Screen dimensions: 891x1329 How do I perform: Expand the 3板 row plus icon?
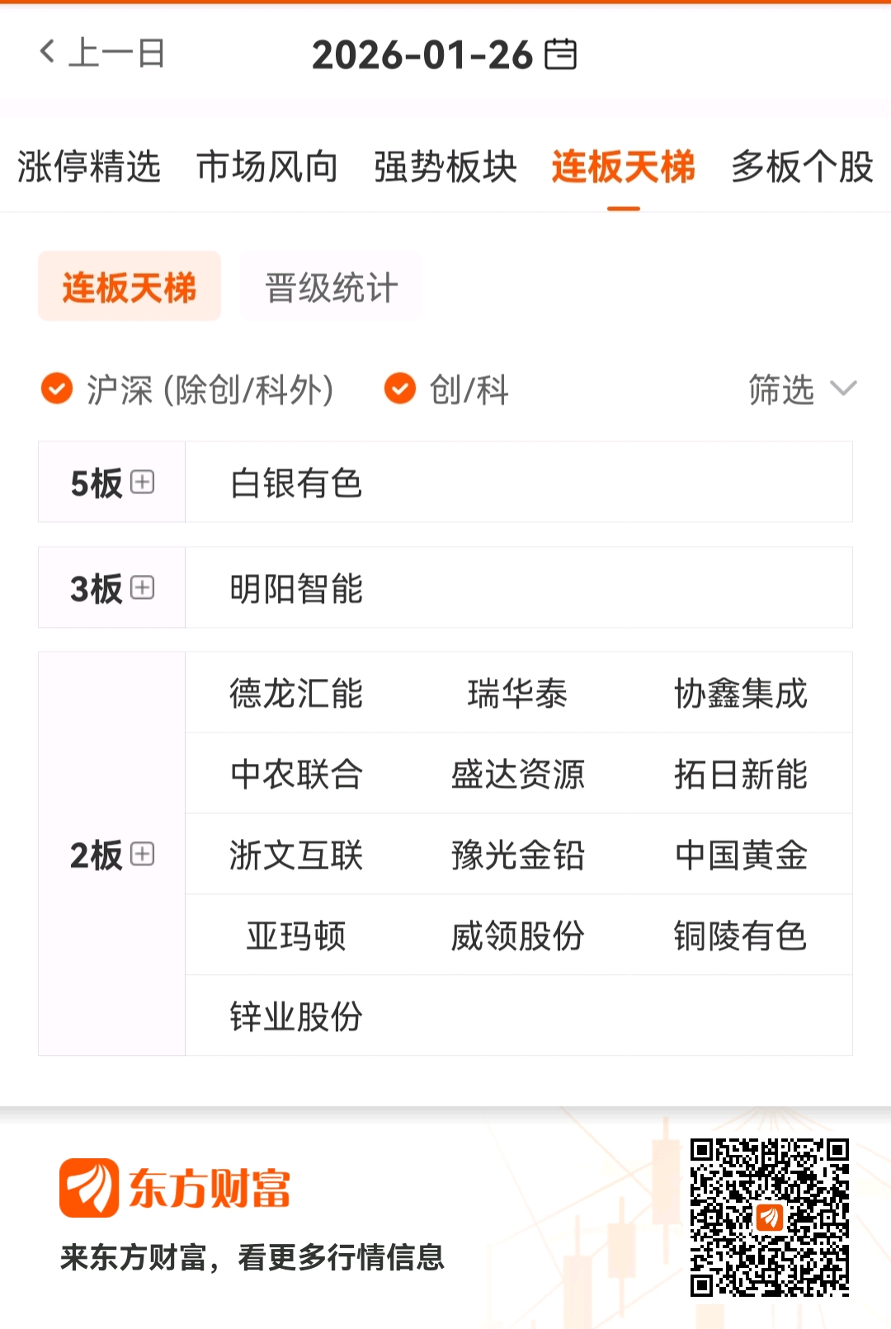pyautogui.click(x=143, y=587)
